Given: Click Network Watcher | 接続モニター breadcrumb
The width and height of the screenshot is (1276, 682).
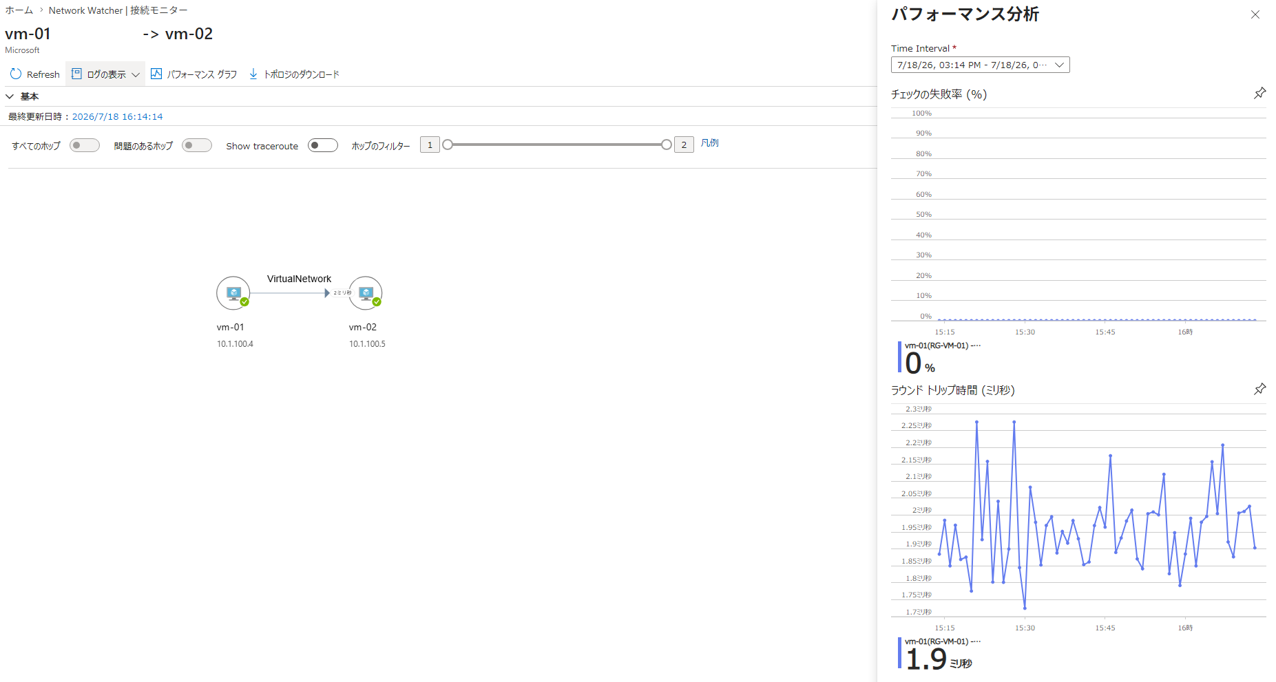Looking at the screenshot, I should [118, 10].
